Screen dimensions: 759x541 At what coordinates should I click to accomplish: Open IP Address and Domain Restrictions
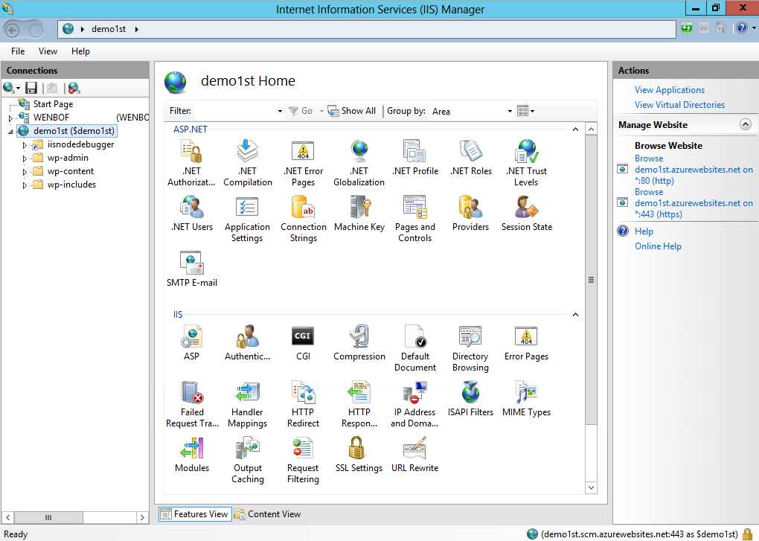pyautogui.click(x=414, y=404)
